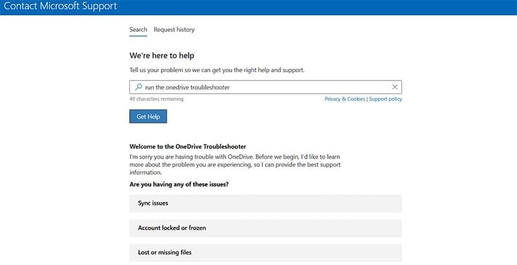The image size is (517, 265).
Task: Choose Account locked or frozen
Action: point(266,228)
